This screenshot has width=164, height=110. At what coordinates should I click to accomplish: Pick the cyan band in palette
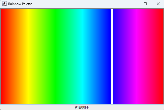point(82,57)
